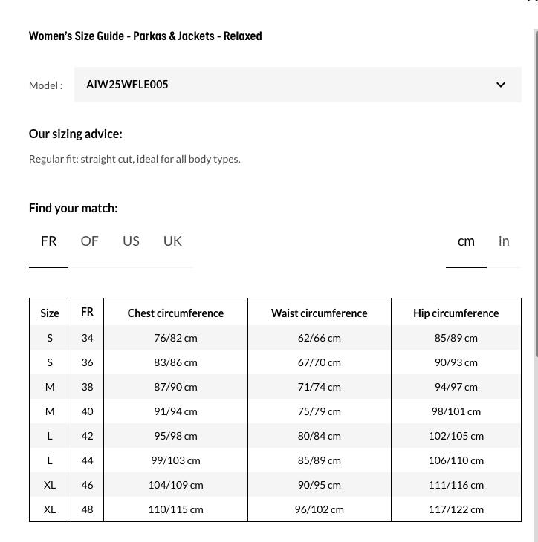The height and width of the screenshot is (542, 538).
Task: Switch to the FR size tab
Action: [49, 241]
